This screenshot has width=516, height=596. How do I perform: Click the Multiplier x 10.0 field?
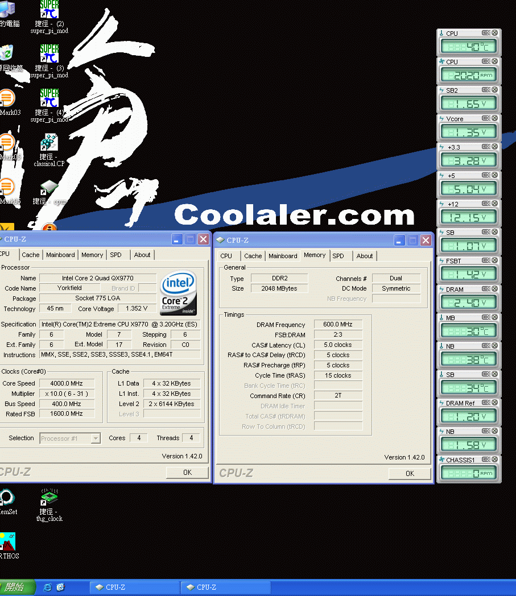pos(67,394)
